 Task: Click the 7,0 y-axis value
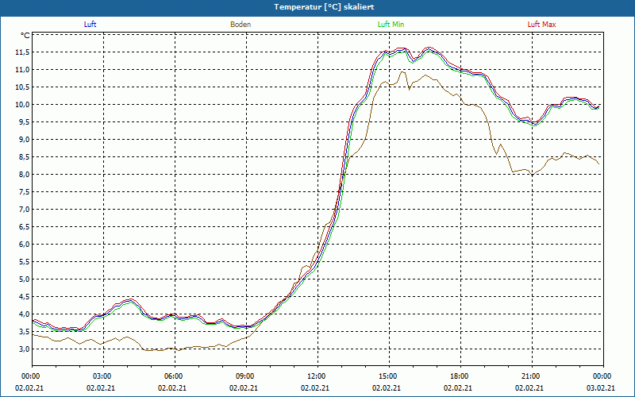[24, 210]
